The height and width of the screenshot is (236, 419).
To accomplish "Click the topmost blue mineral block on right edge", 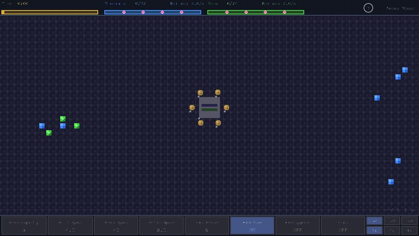I will click(x=405, y=70).
